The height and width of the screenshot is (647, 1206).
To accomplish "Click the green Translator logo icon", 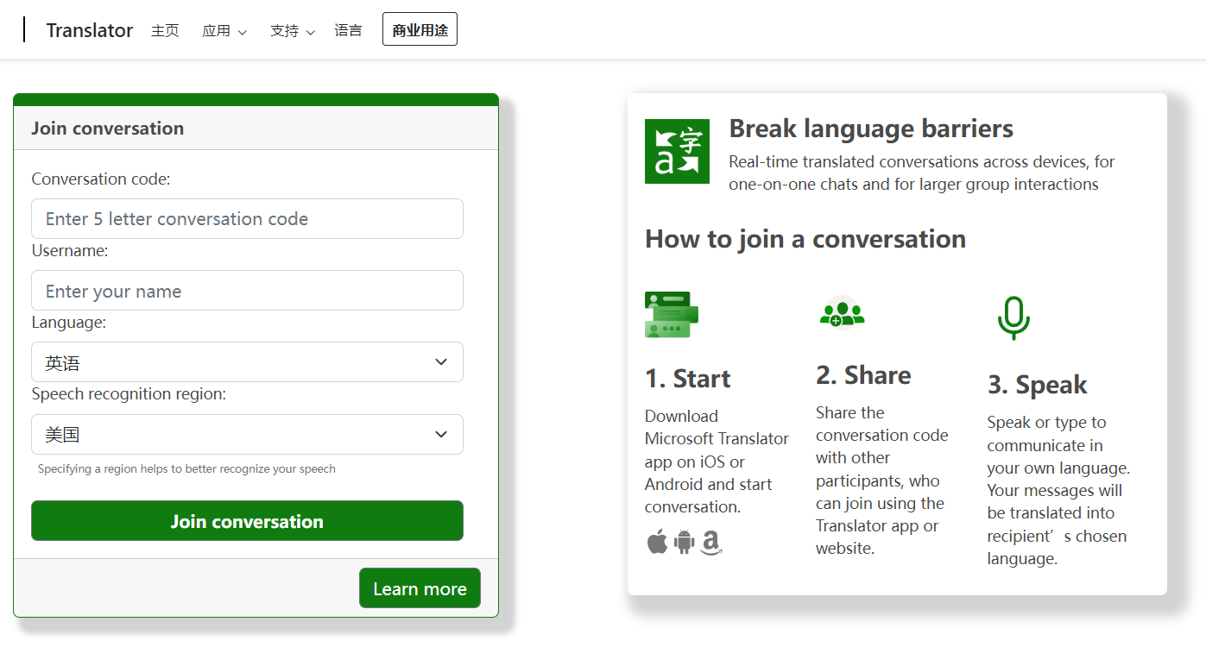I will (677, 151).
